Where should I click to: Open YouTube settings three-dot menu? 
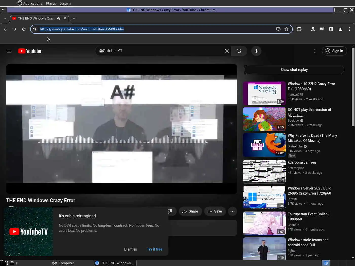(315, 51)
